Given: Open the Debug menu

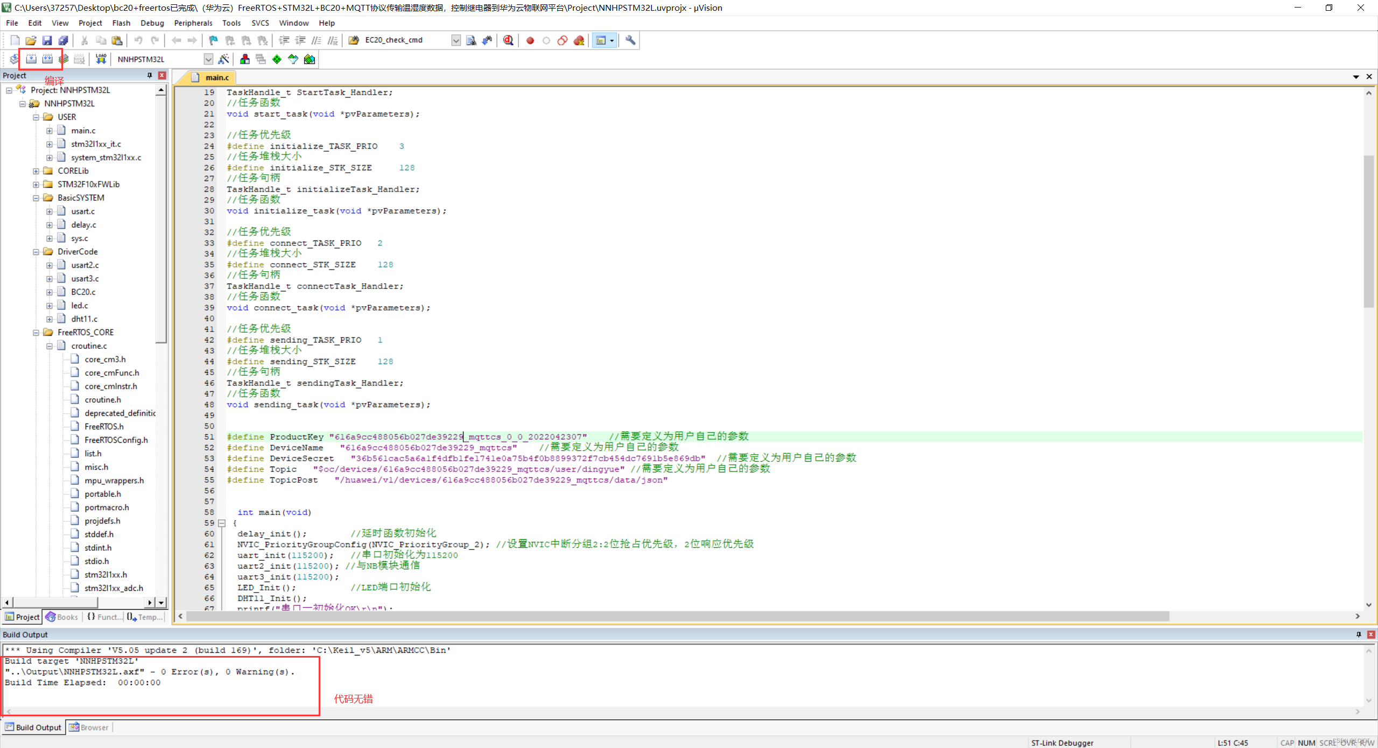Looking at the screenshot, I should coord(152,23).
